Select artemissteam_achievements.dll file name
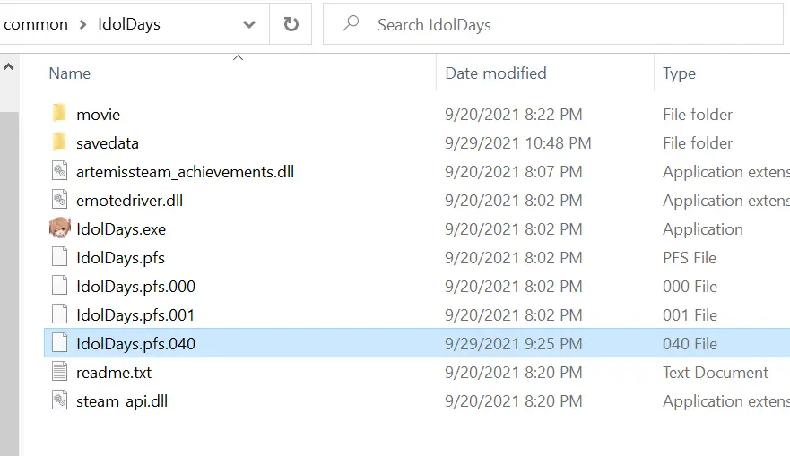The image size is (790, 456). [x=185, y=172]
